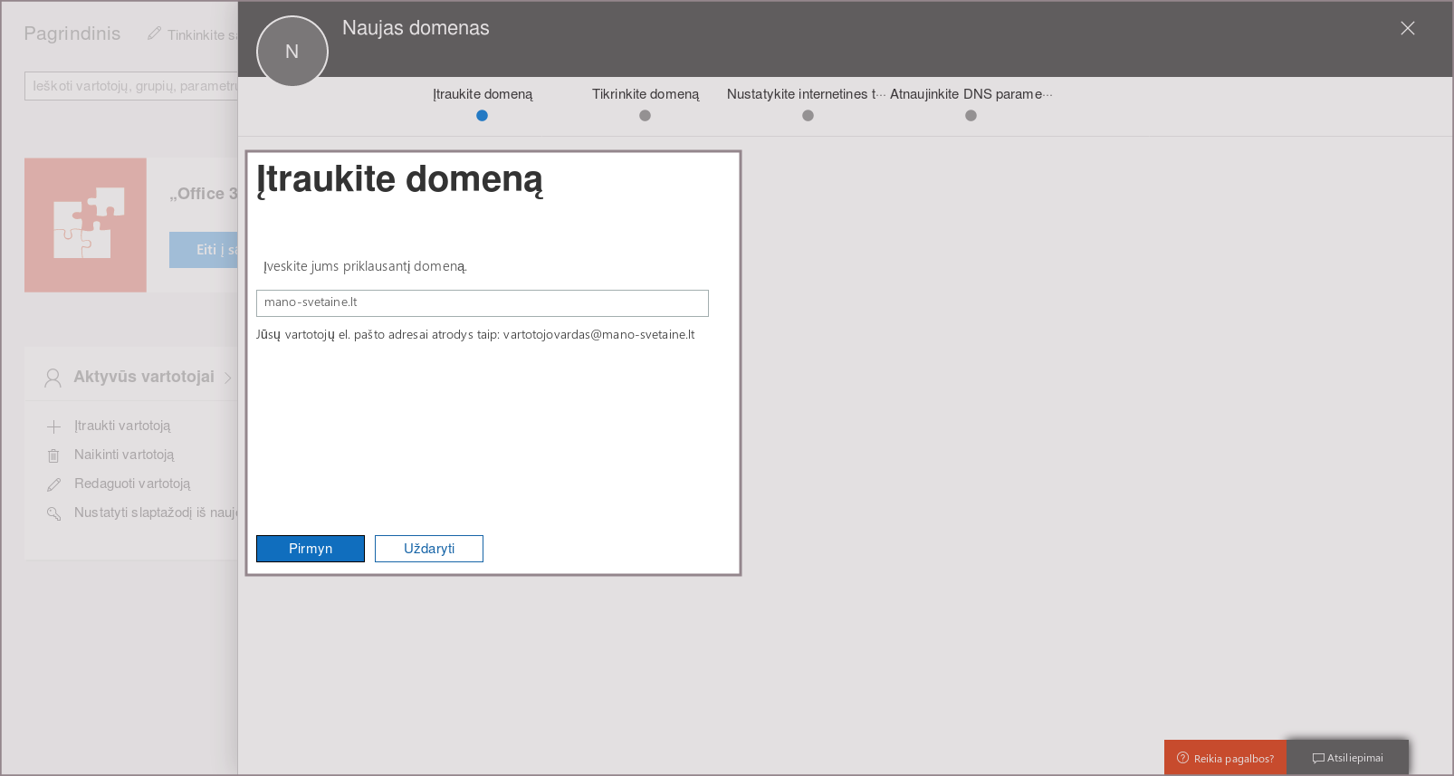Select the Įtraukite domeną step
The image size is (1454, 776).
pyautogui.click(x=482, y=115)
